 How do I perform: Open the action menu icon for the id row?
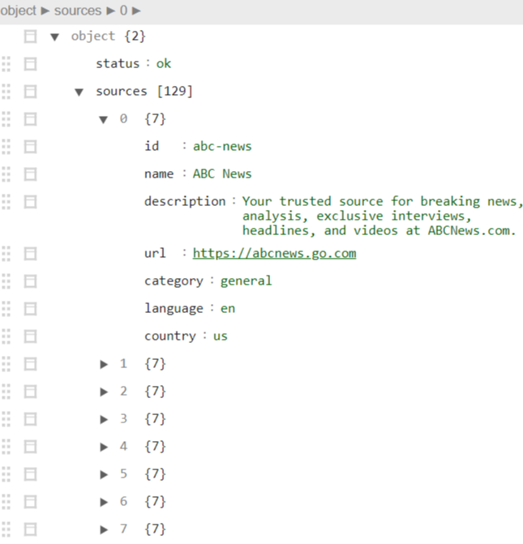point(30,147)
